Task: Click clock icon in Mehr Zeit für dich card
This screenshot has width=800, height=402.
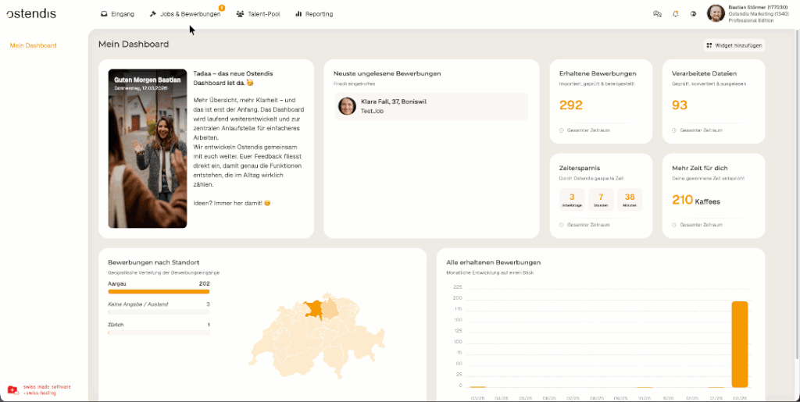Action: (673, 225)
